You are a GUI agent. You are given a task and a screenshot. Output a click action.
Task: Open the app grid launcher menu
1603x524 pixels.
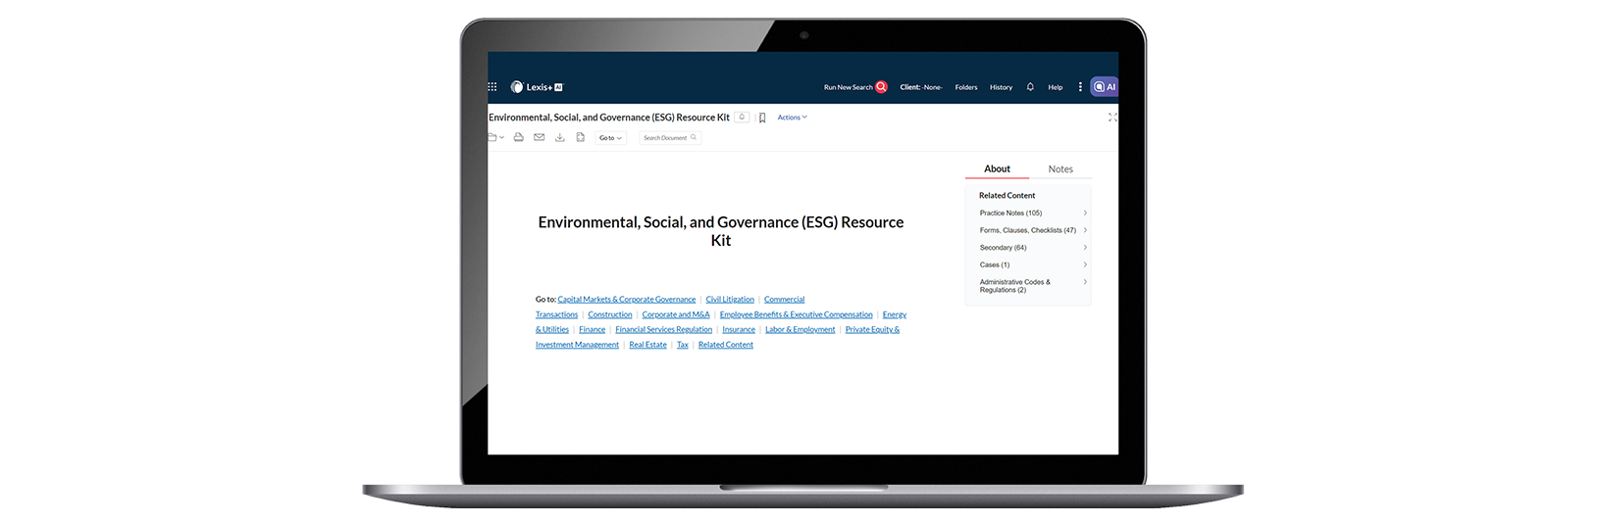492,87
